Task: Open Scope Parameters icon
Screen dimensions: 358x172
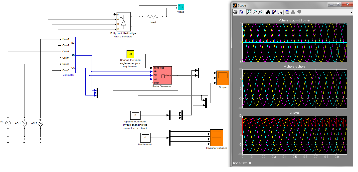Action: [x=241, y=12]
